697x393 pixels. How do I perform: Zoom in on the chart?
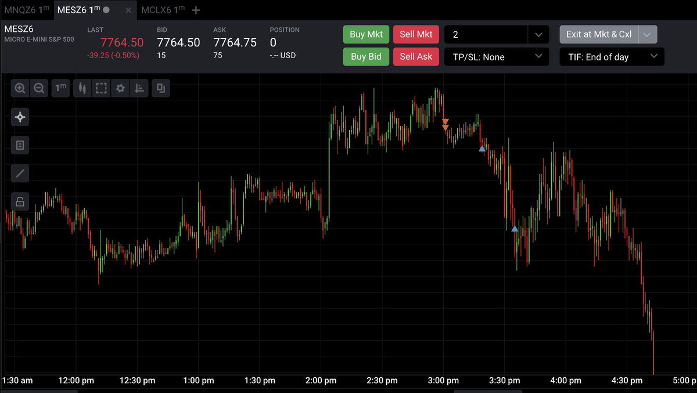pyautogui.click(x=20, y=88)
